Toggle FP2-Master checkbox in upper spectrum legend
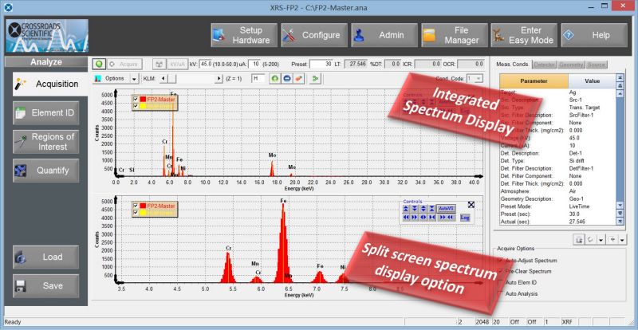Image resolution: width=638 pixels, height=330 pixels. click(135, 99)
